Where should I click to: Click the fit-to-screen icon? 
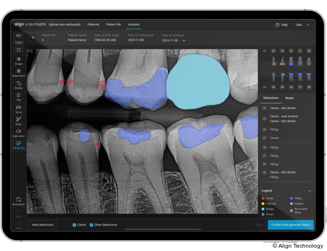coord(19,50)
